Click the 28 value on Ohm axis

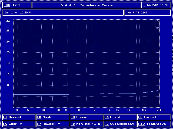[x=8, y=31]
